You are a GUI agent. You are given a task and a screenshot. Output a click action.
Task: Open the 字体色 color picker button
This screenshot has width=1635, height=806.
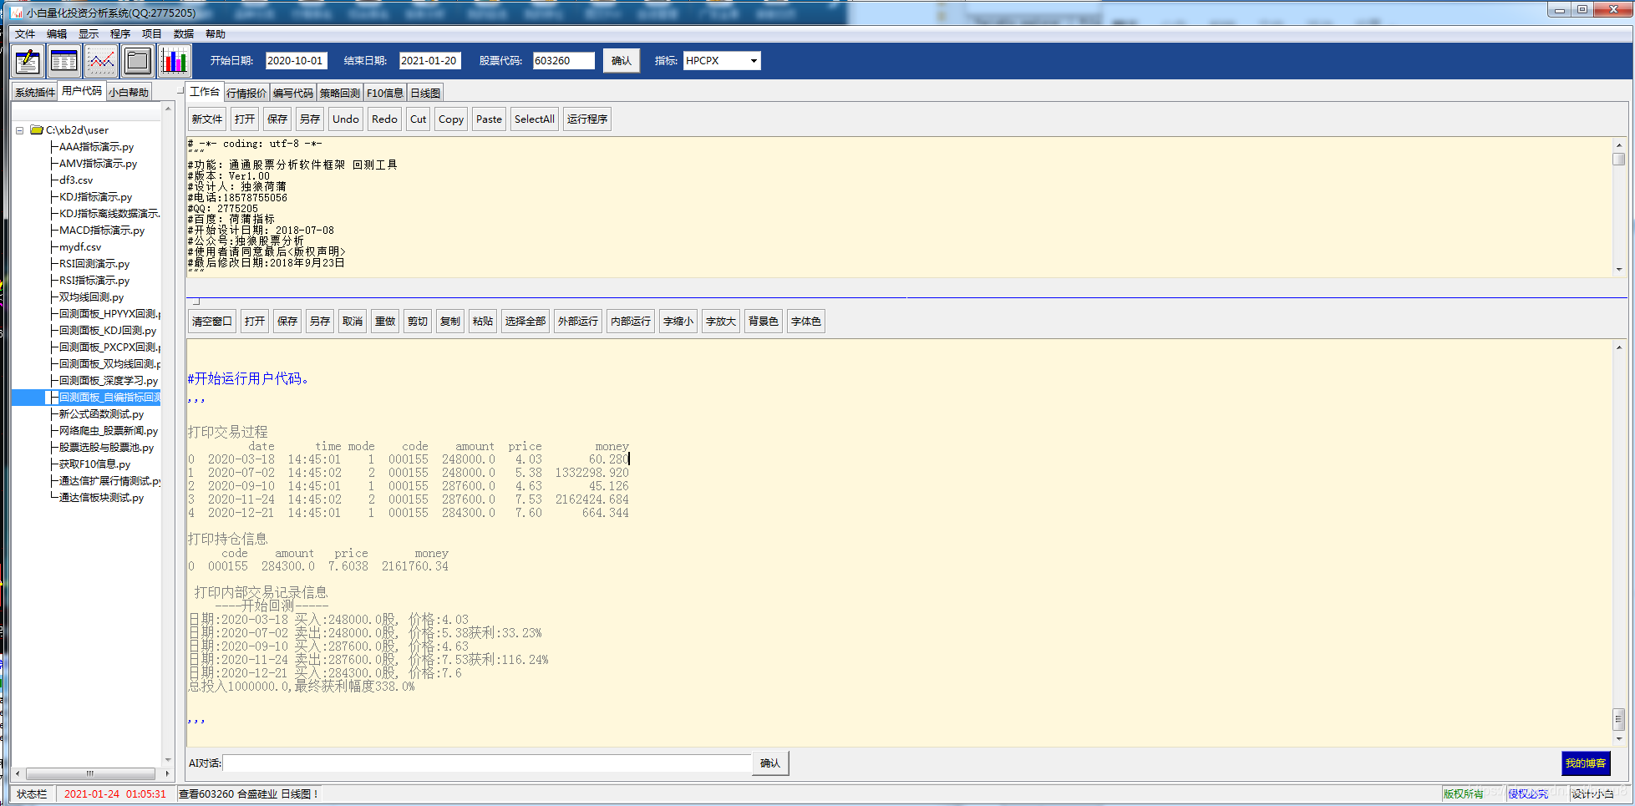806,322
